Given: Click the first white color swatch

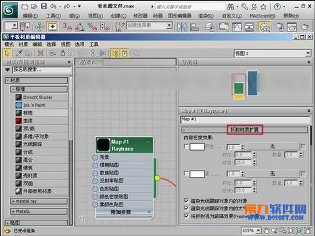Looking at the screenshot, I should (x=197, y=146).
